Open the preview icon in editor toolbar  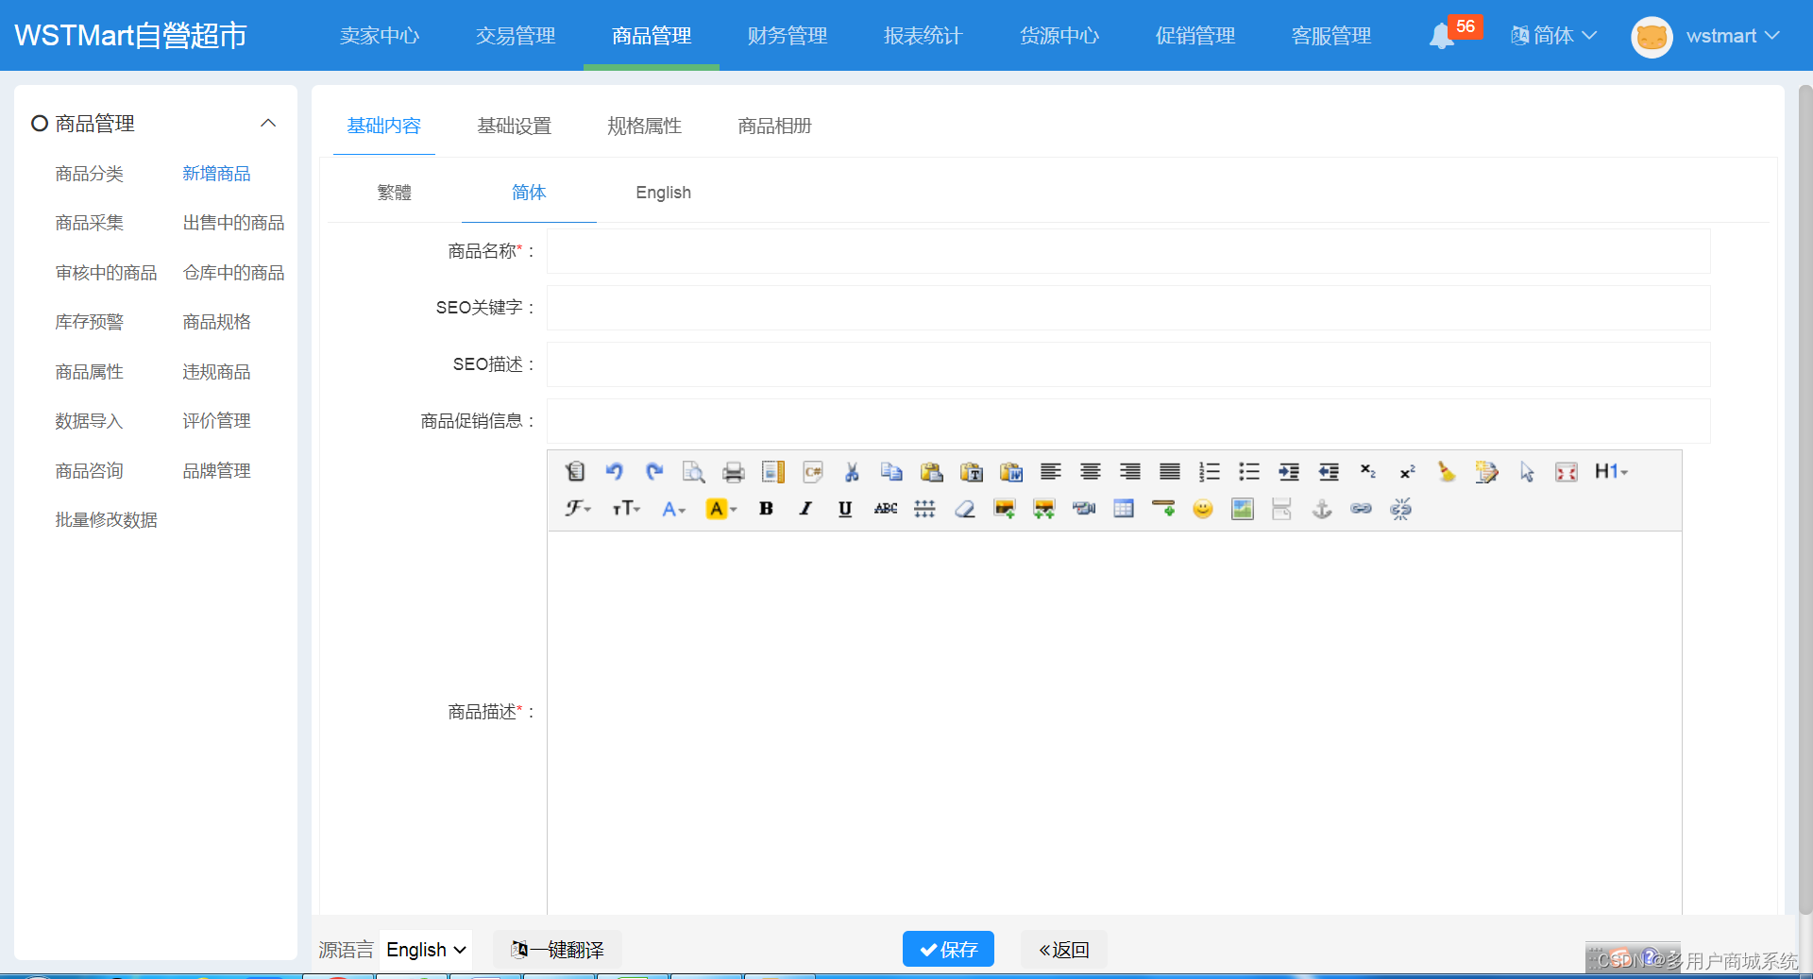click(x=693, y=471)
